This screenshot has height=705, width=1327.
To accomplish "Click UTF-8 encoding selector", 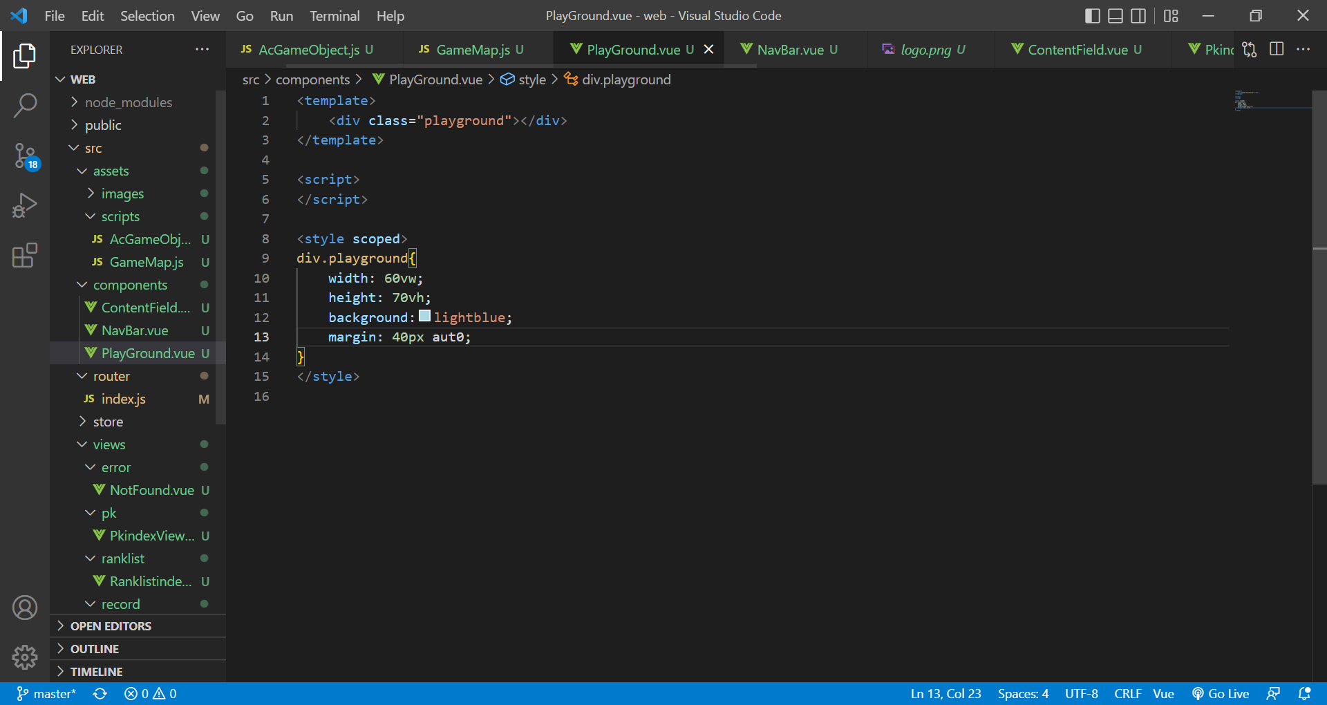I will [1081, 693].
